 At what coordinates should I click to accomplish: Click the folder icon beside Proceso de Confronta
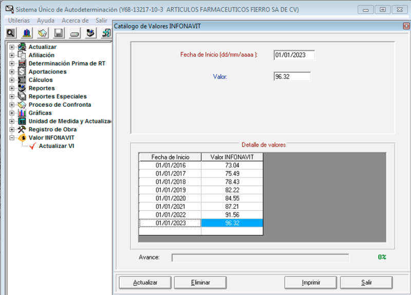(x=22, y=105)
